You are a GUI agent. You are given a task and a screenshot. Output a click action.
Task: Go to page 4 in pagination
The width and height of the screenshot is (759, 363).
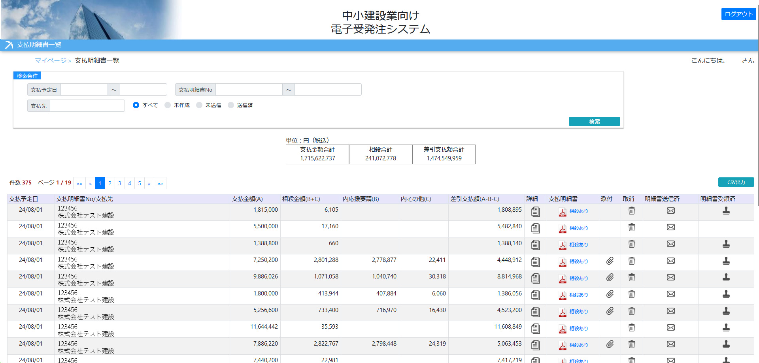130,183
